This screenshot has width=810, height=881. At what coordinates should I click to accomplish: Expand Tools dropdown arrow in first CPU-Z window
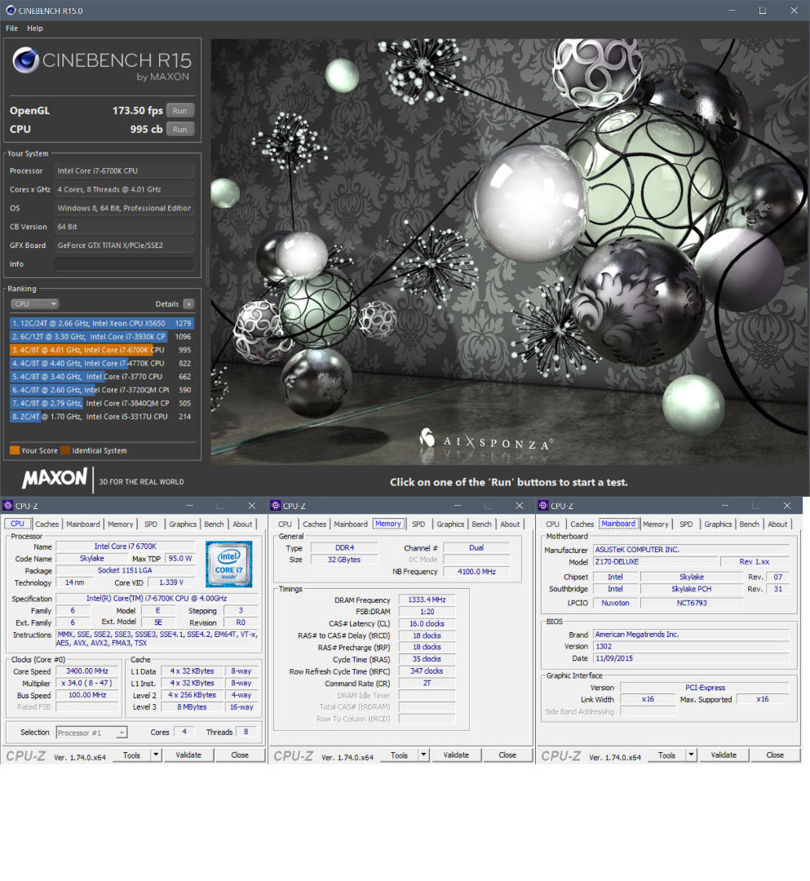click(156, 755)
